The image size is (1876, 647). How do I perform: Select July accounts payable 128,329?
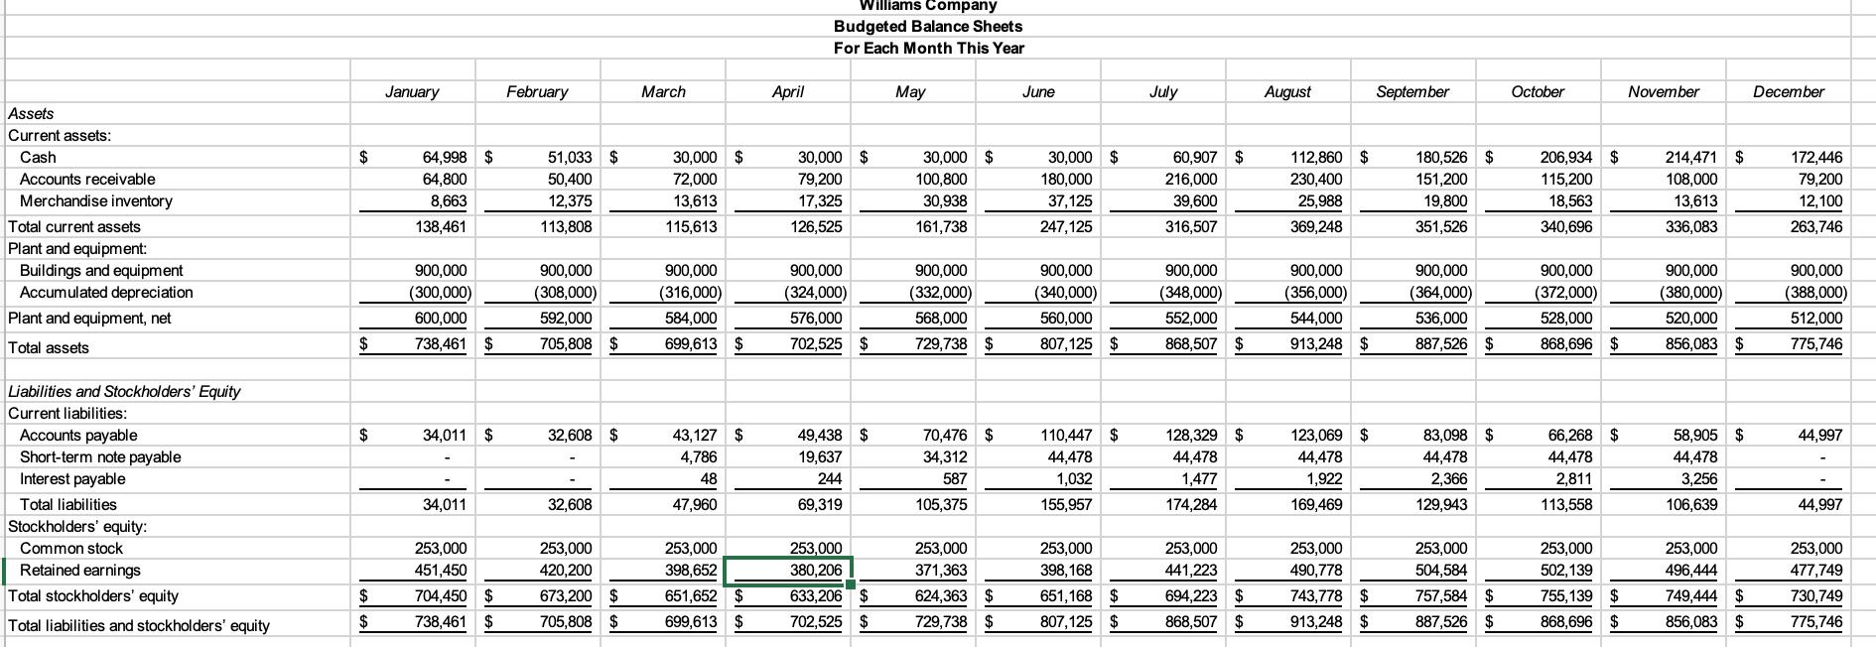[1191, 435]
